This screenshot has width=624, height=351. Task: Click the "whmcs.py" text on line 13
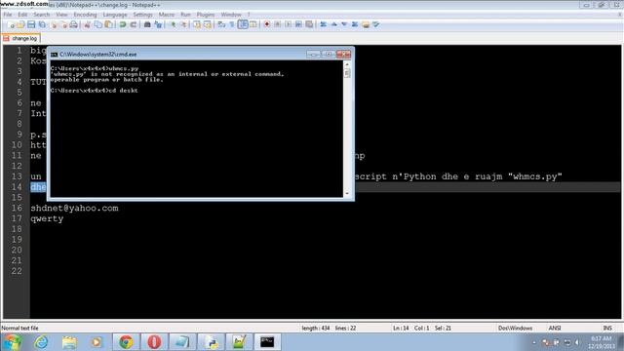coord(535,176)
